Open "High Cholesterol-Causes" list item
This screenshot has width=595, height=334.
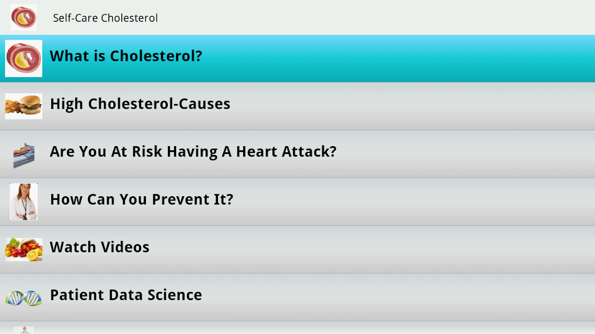[x=297, y=106]
